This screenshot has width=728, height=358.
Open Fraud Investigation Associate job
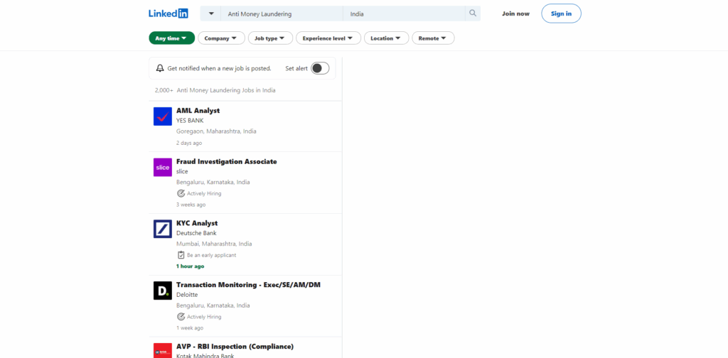[x=227, y=161]
